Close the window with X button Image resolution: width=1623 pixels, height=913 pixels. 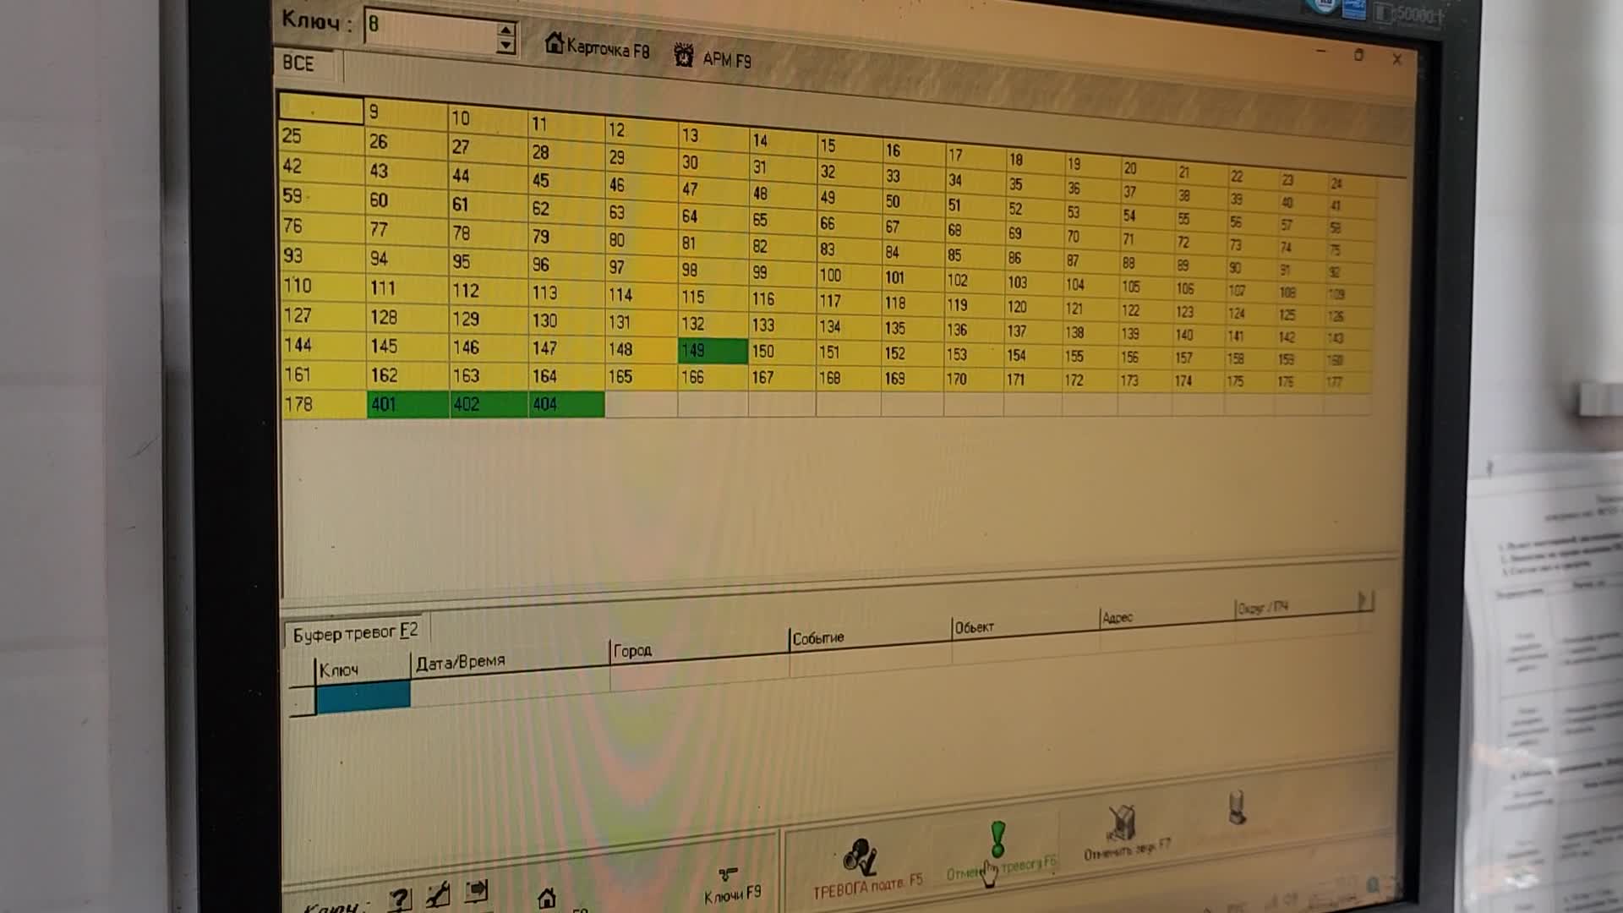(1396, 59)
